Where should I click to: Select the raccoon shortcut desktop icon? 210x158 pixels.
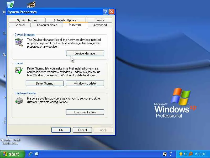pos(31,4)
